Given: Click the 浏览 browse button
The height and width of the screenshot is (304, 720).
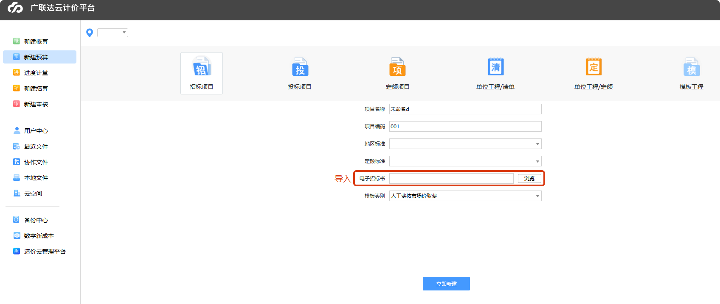Looking at the screenshot, I should point(529,178).
